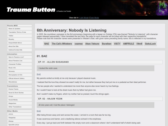This screenshot has width=168, height=126.
Task: Visit the Twitter sidebar link
Action: tap(20, 36)
